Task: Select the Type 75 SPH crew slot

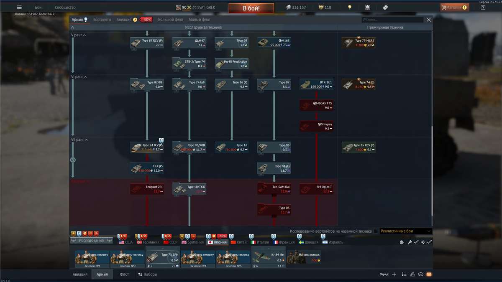Action: click(162, 258)
